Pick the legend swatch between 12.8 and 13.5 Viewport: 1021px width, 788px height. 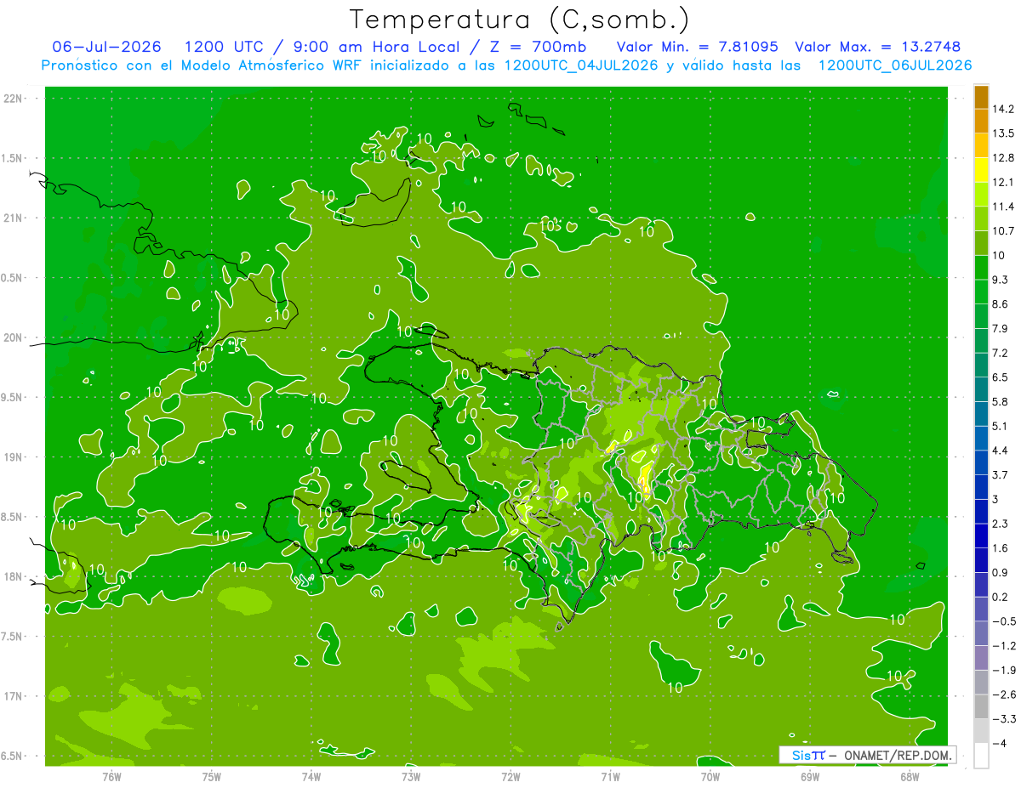[x=981, y=145]
